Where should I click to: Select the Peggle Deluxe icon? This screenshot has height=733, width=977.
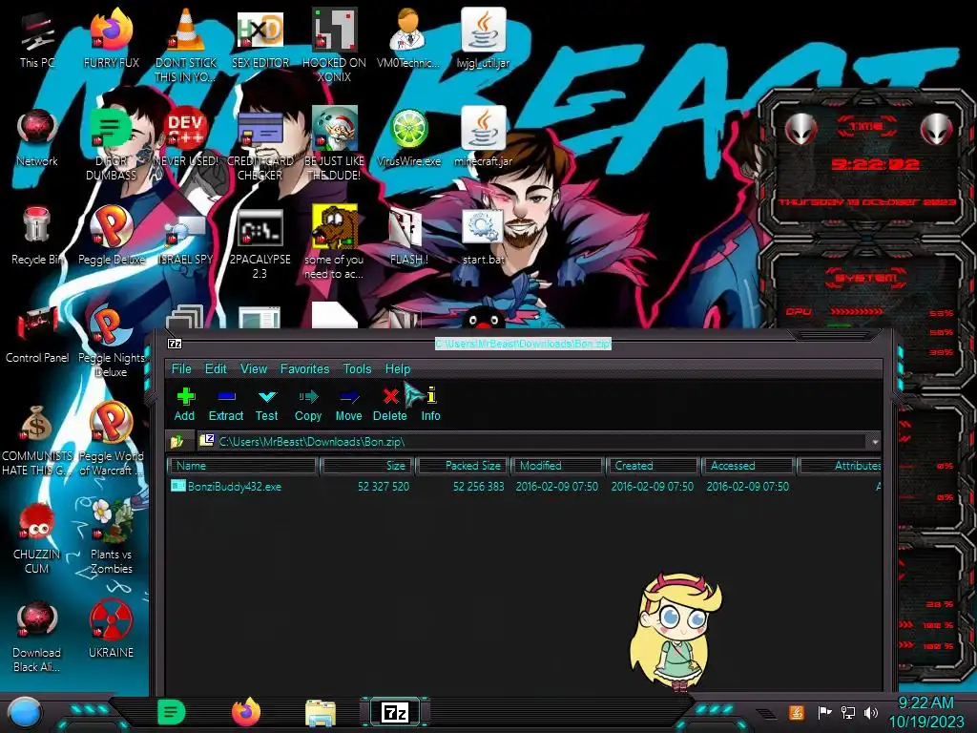[111, 236]
